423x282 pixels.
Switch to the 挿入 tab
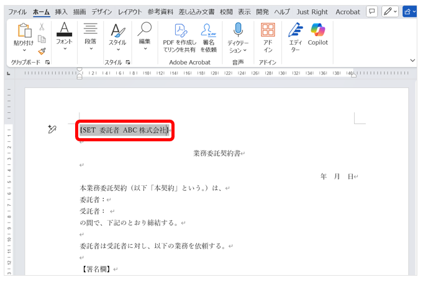click(61, 12)
